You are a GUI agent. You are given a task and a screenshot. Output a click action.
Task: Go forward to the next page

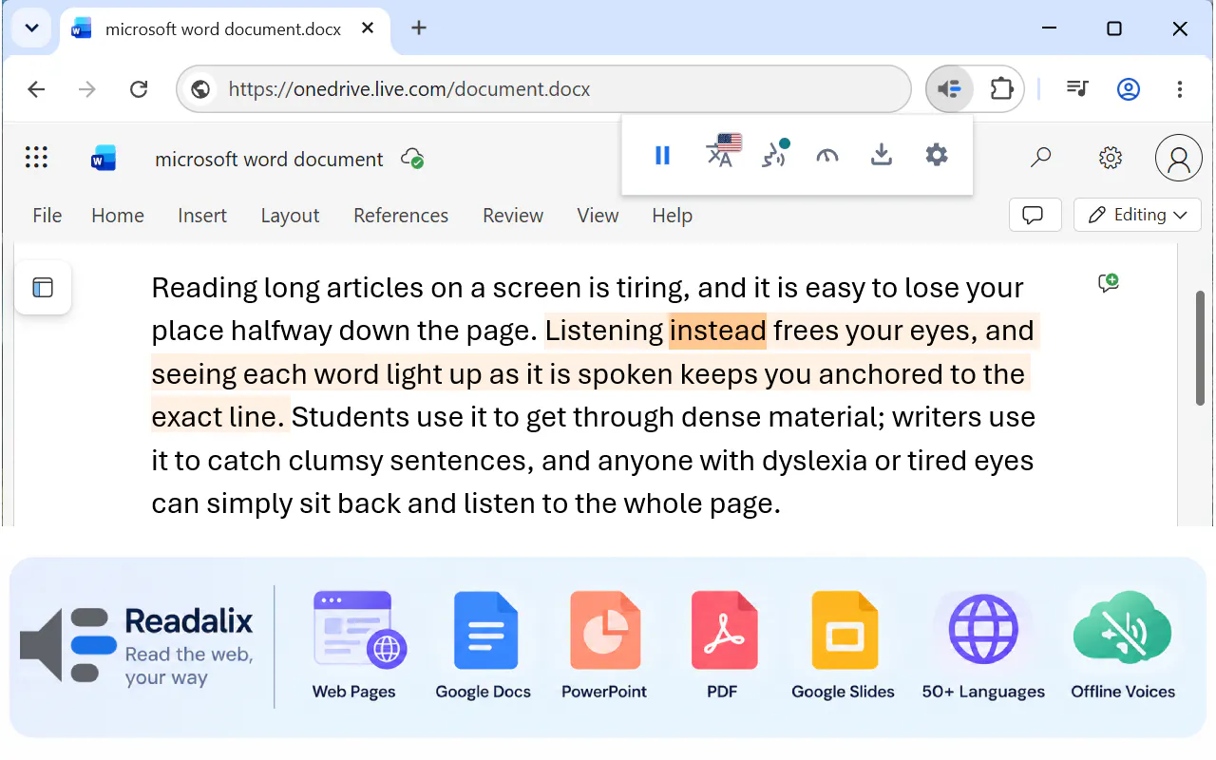[x=87, y=89]
